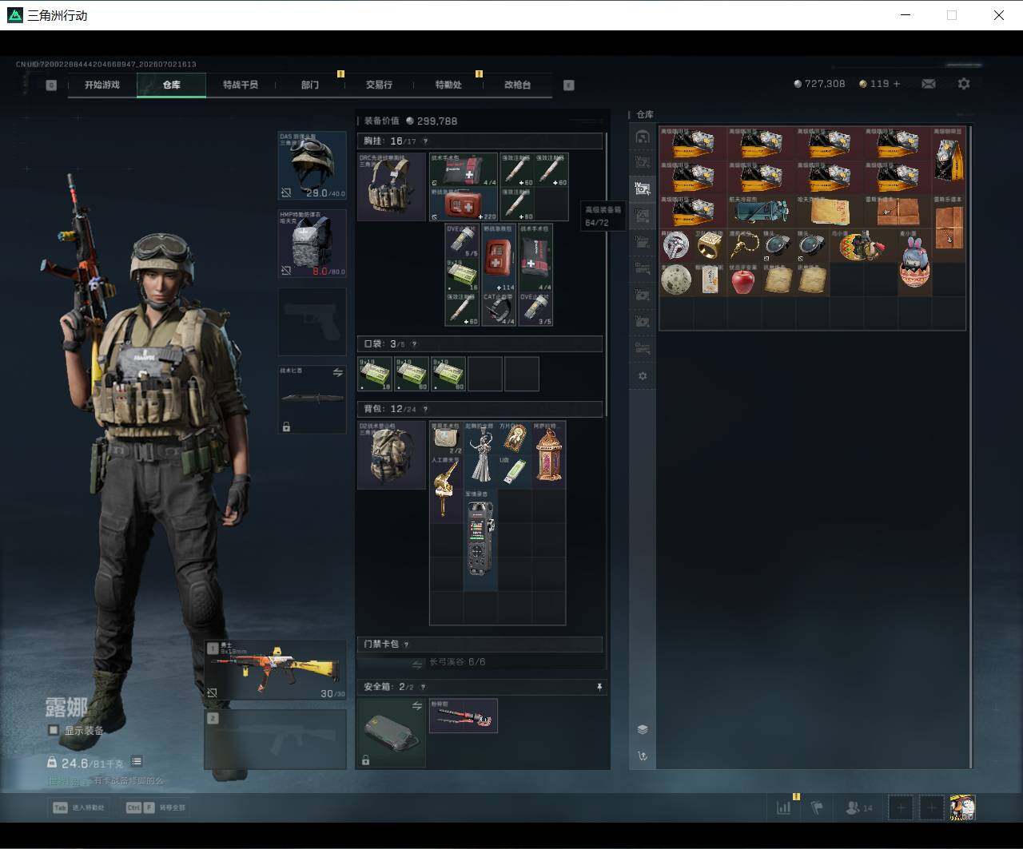Click the Tab 进入特勤处 shortcut button

click(79, 807)
